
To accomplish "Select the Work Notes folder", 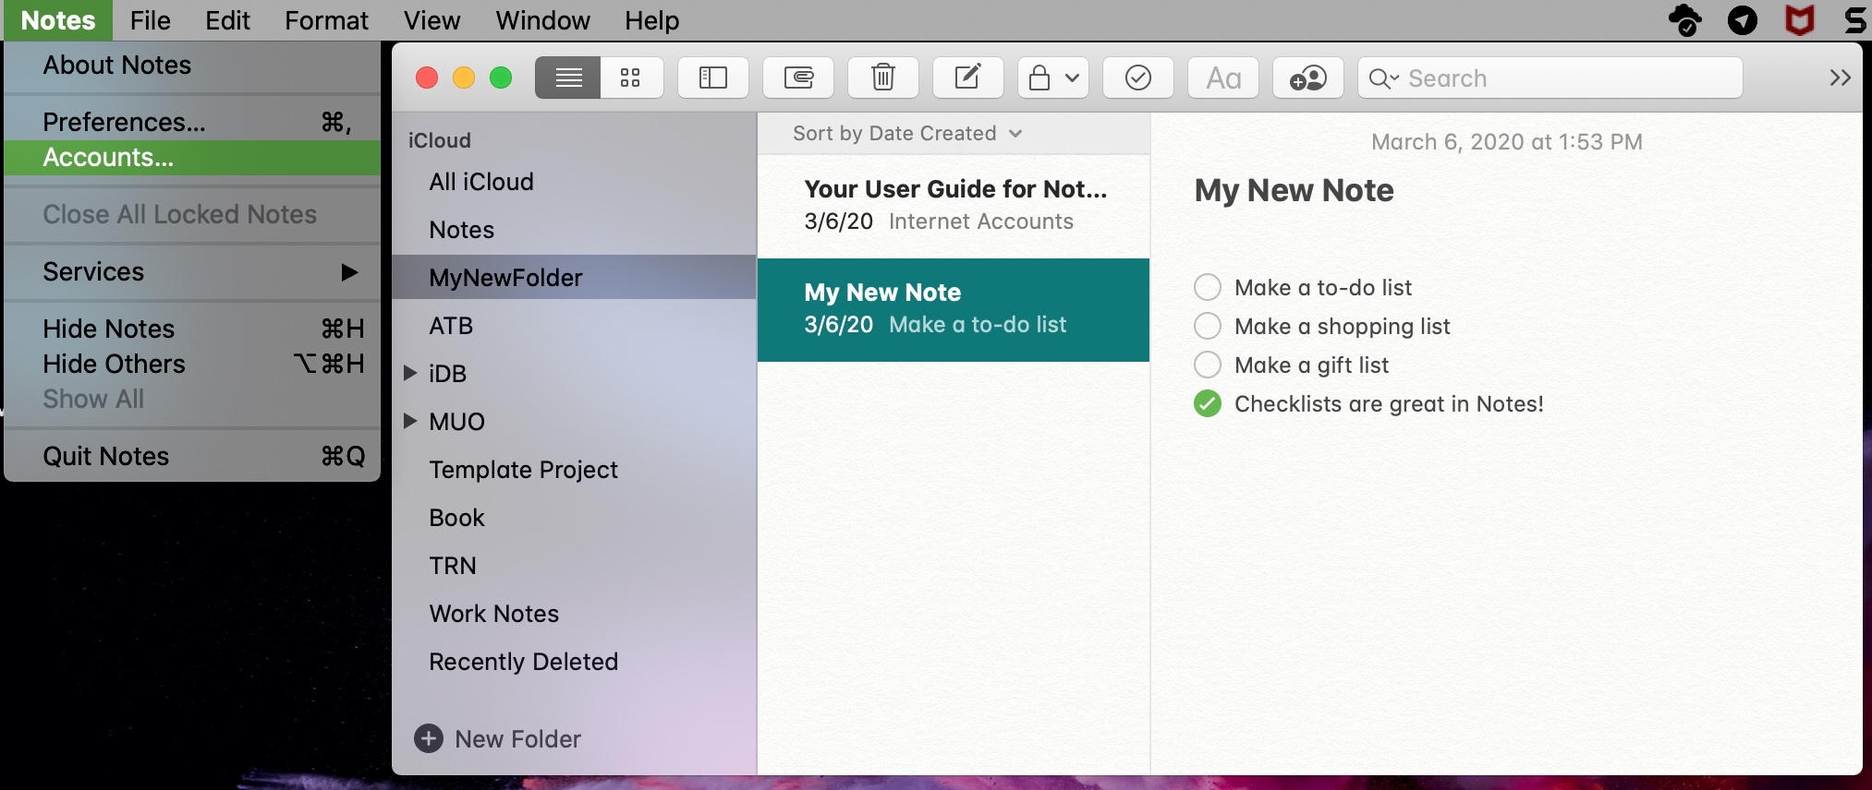I will point(574,614).
